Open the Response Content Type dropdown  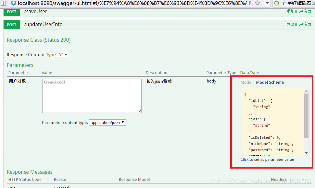[x=63, y=55]
